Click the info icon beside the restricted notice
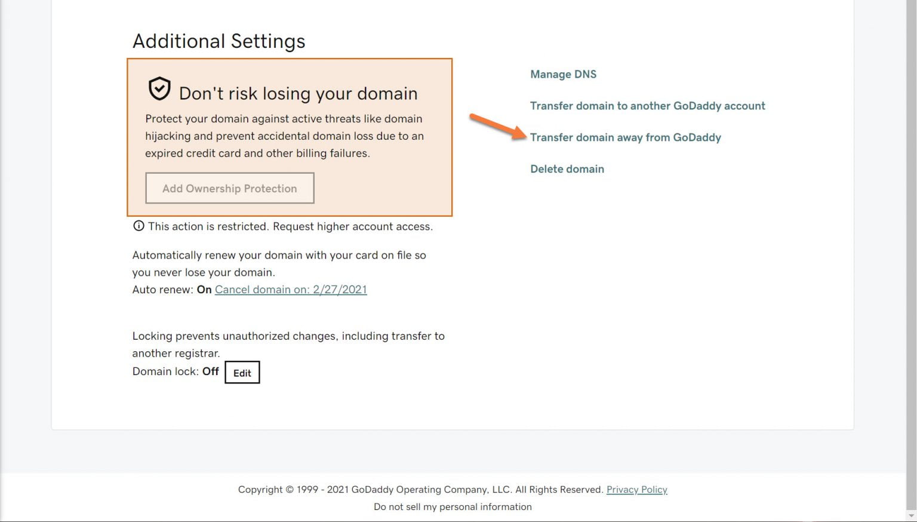 (139, 226)
